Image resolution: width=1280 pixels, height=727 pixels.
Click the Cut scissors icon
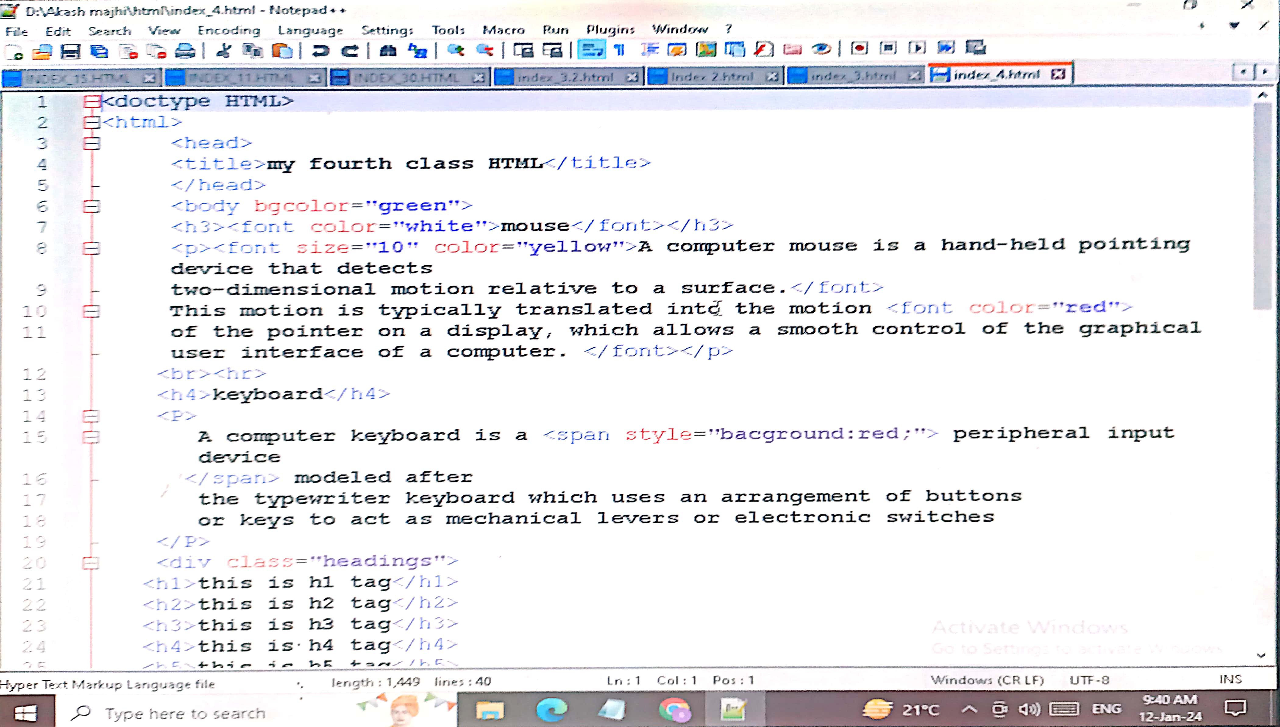(x=224, y=50)
